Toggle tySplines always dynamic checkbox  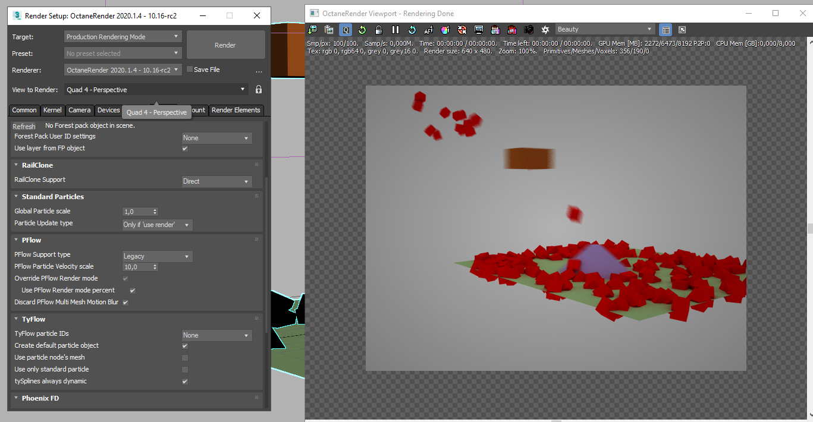click(x=185, y=382)
